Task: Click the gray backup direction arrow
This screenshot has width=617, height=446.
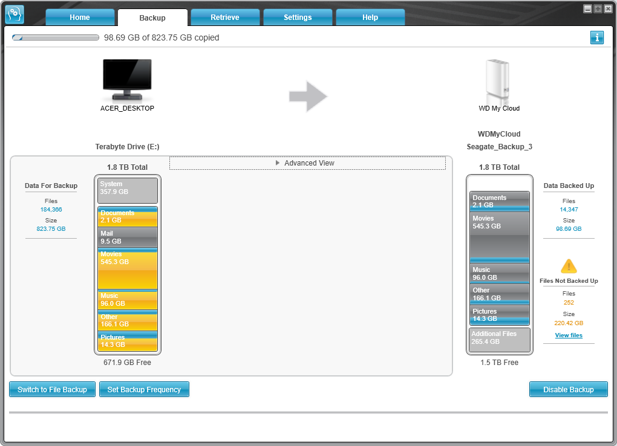Action: click(x=308, y=96)
